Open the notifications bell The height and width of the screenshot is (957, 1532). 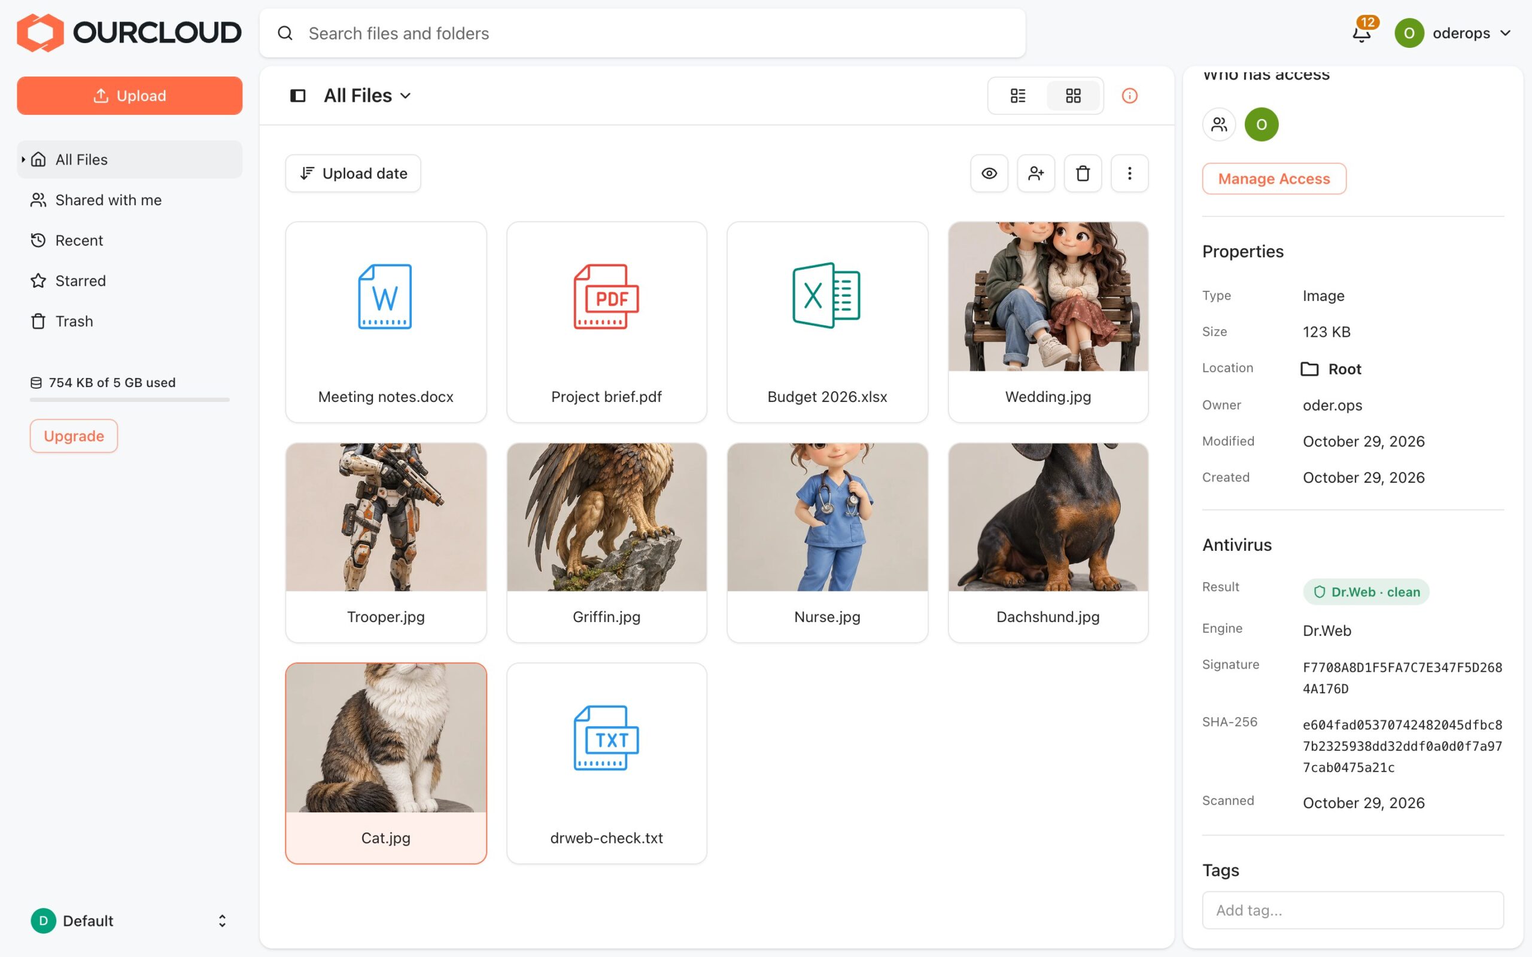coord(1361,33)
